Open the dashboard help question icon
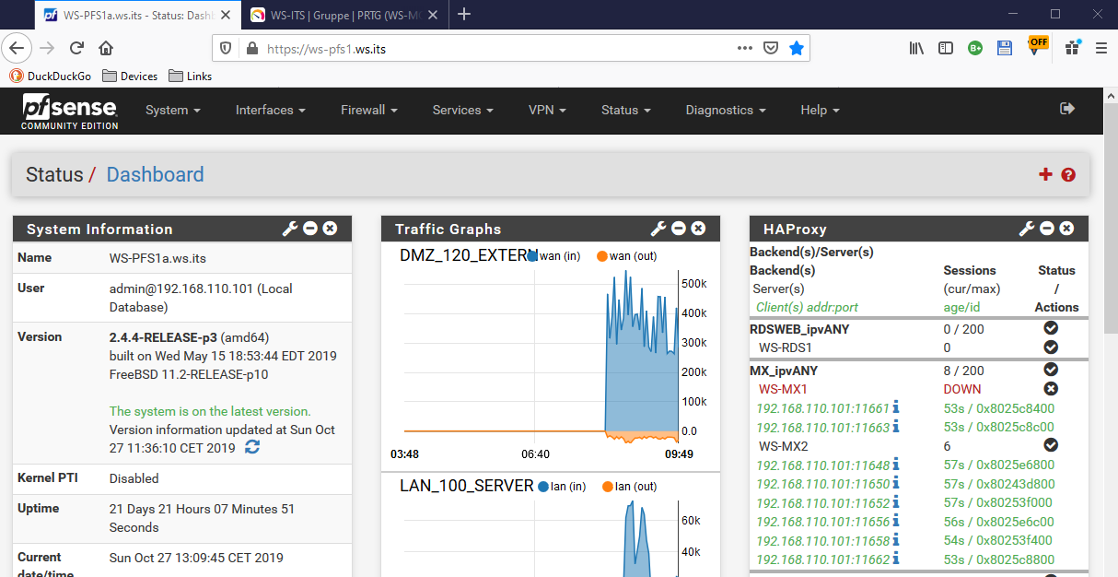1118x577 pixels. point(1068,174)
